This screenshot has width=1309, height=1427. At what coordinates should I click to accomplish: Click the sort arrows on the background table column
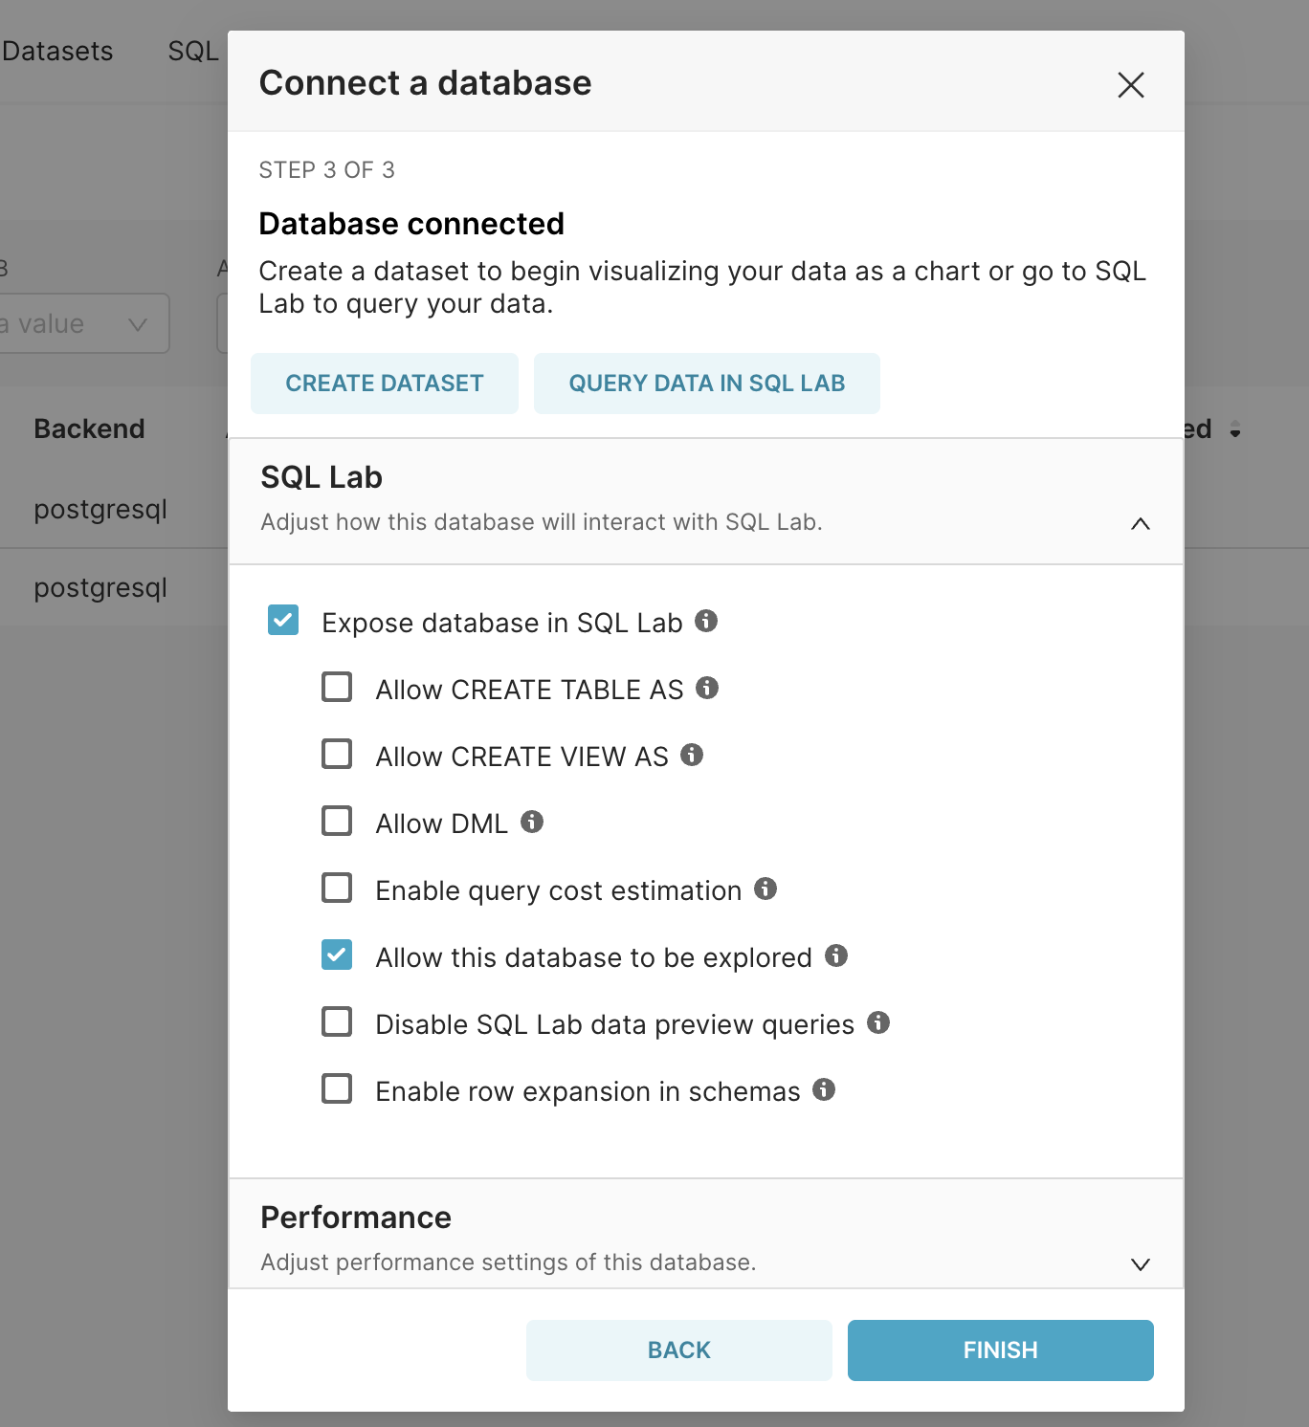tap(1236, 428)
